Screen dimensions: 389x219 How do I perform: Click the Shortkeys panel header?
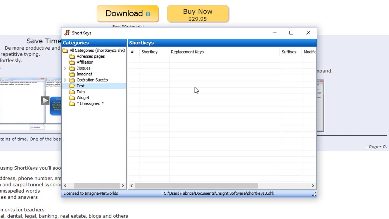pos(222,43)
